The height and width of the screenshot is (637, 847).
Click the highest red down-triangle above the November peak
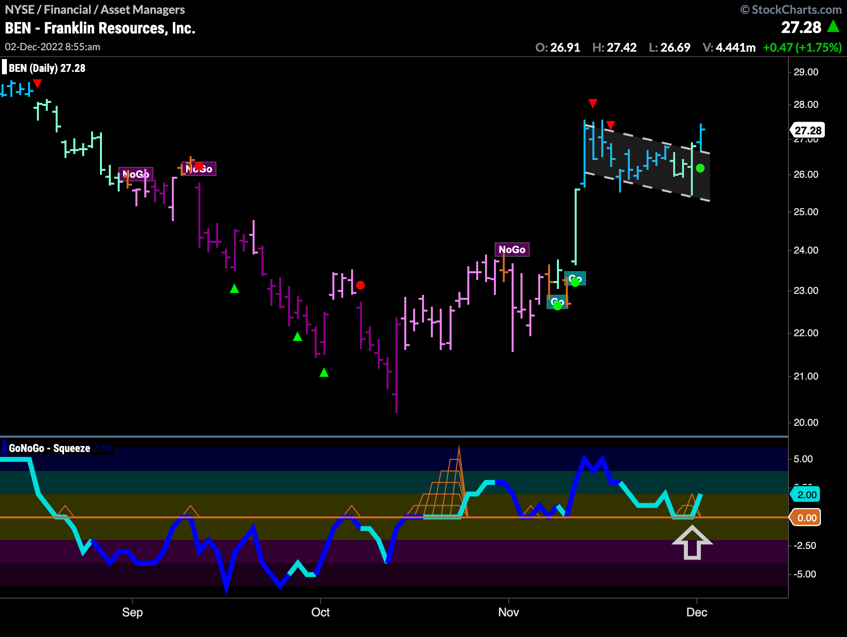point(593,103)
